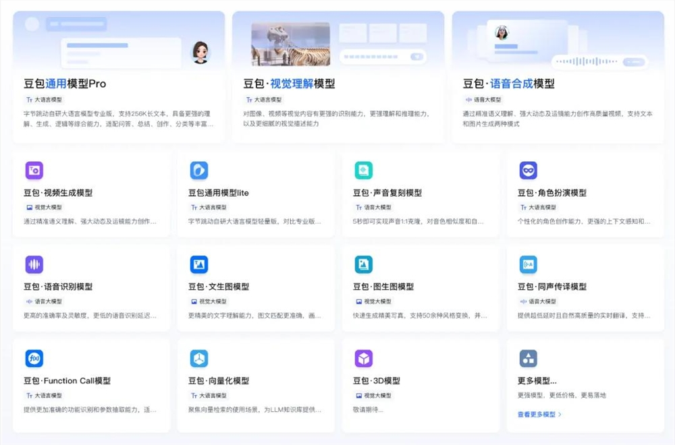Click the 豆包·角色扮演模型 mask icon
This screenshot has height=445, width=675.
tap(528, 171)
